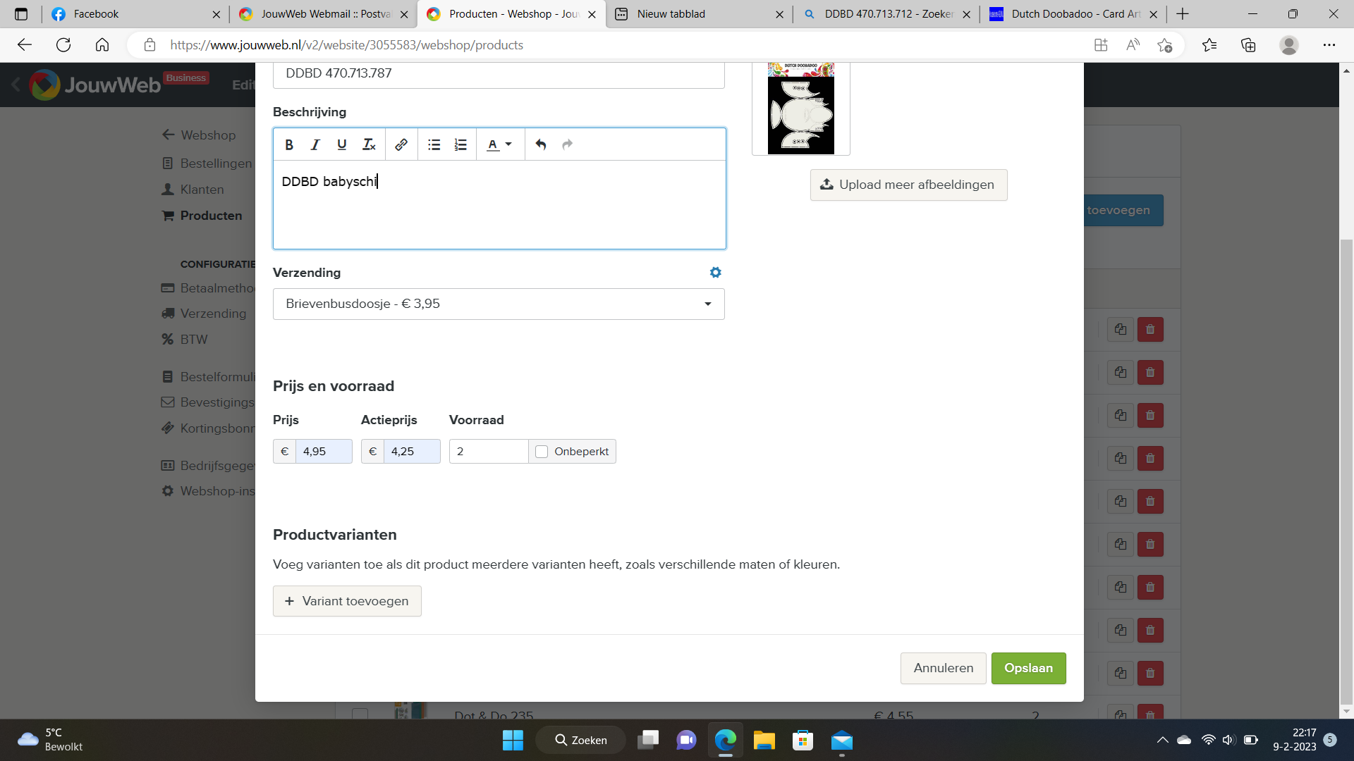Insert a hyperlink using link icon
Screen dimensions: 1354x761
pyautogui.click(x=401, y=144)
